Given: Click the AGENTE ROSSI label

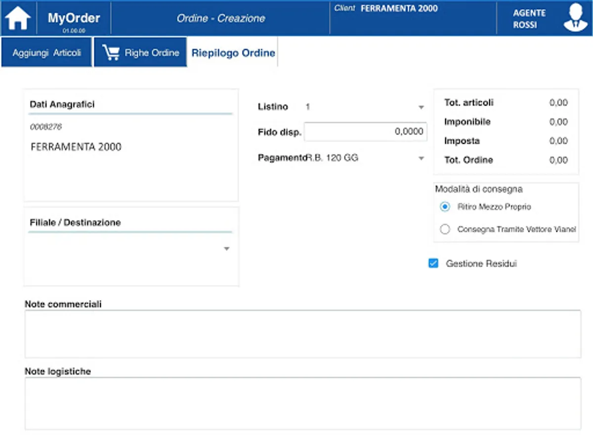Looking at the screenshot, I should tap(529, 19).
